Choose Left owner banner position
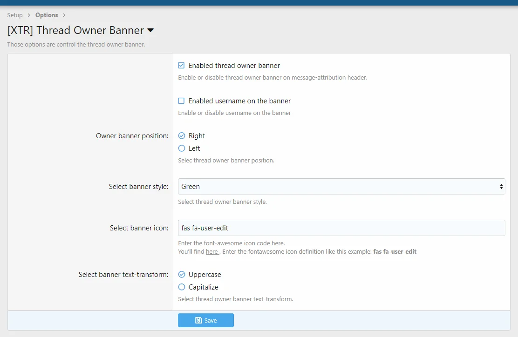The image size is (518, 337). coord(182,148)
